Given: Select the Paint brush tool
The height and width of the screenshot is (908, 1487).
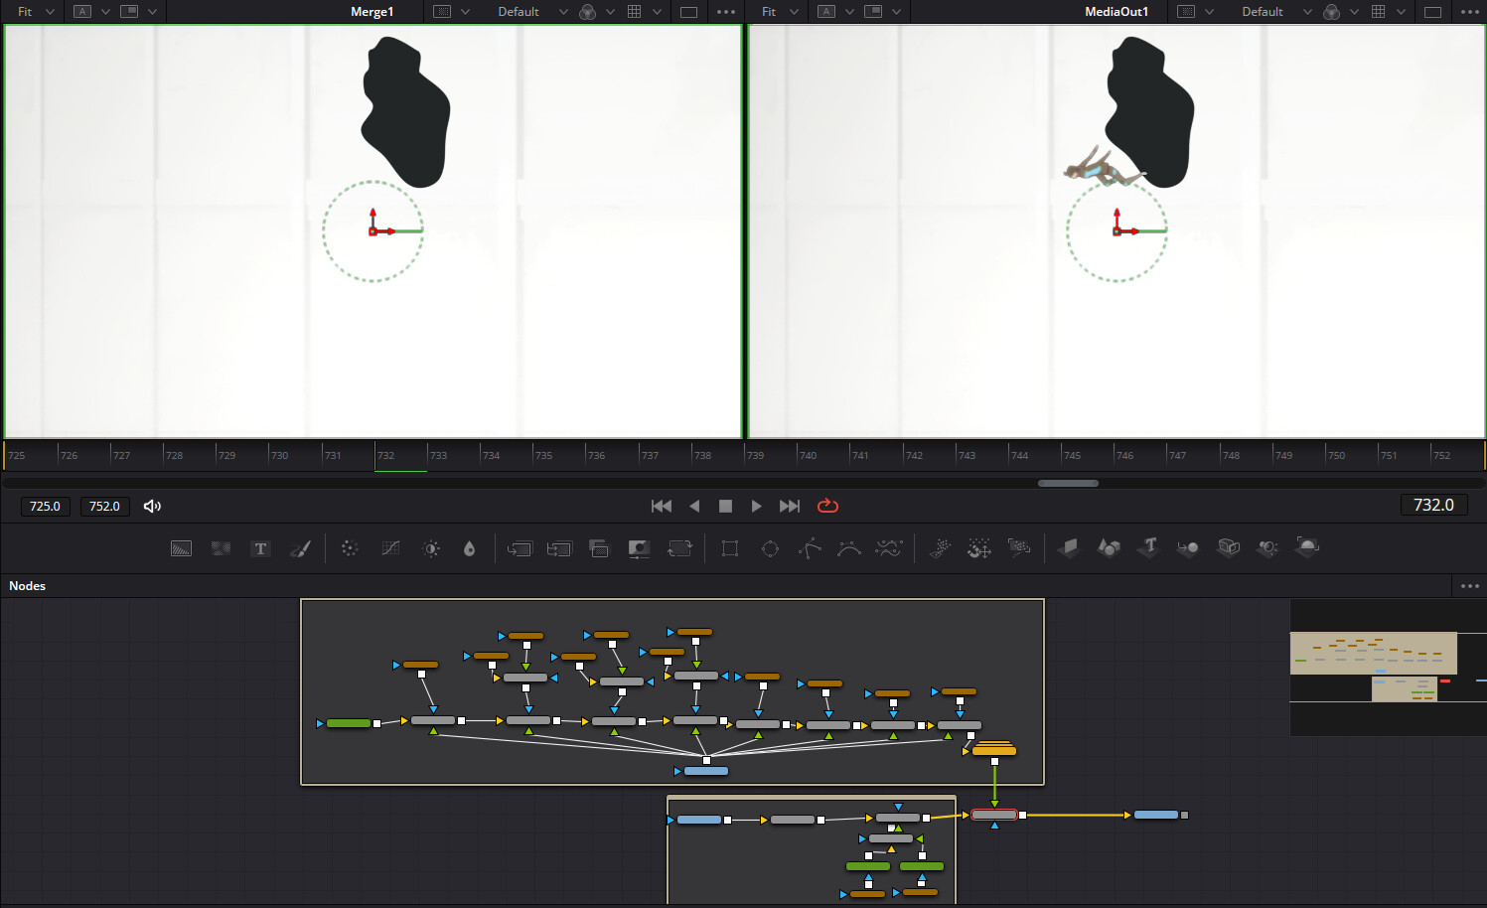Looking at the screenshot, I should [x=300, y=548].
